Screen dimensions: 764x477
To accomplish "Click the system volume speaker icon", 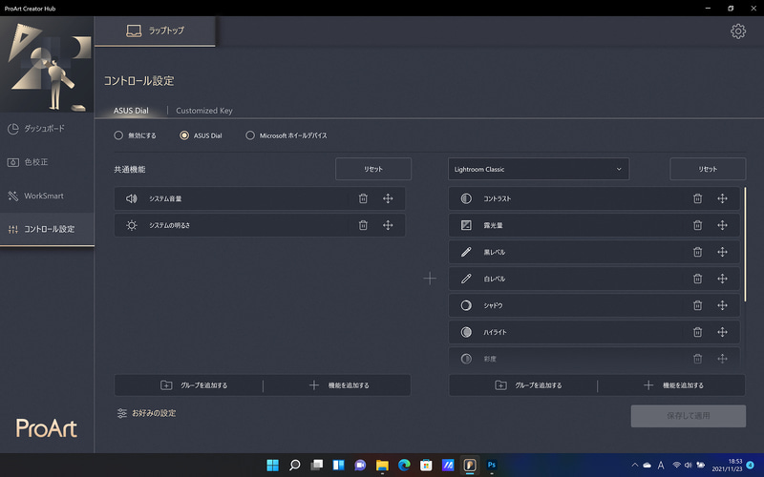I will pos(132,198).
